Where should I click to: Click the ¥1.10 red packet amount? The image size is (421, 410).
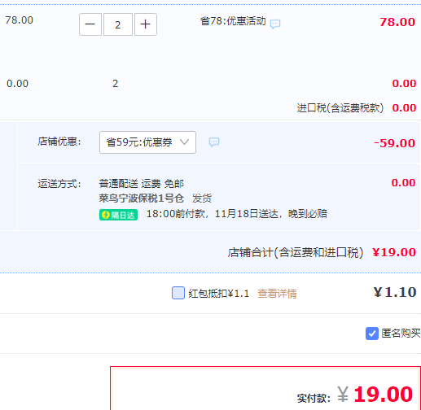click(x=395, y=292)
